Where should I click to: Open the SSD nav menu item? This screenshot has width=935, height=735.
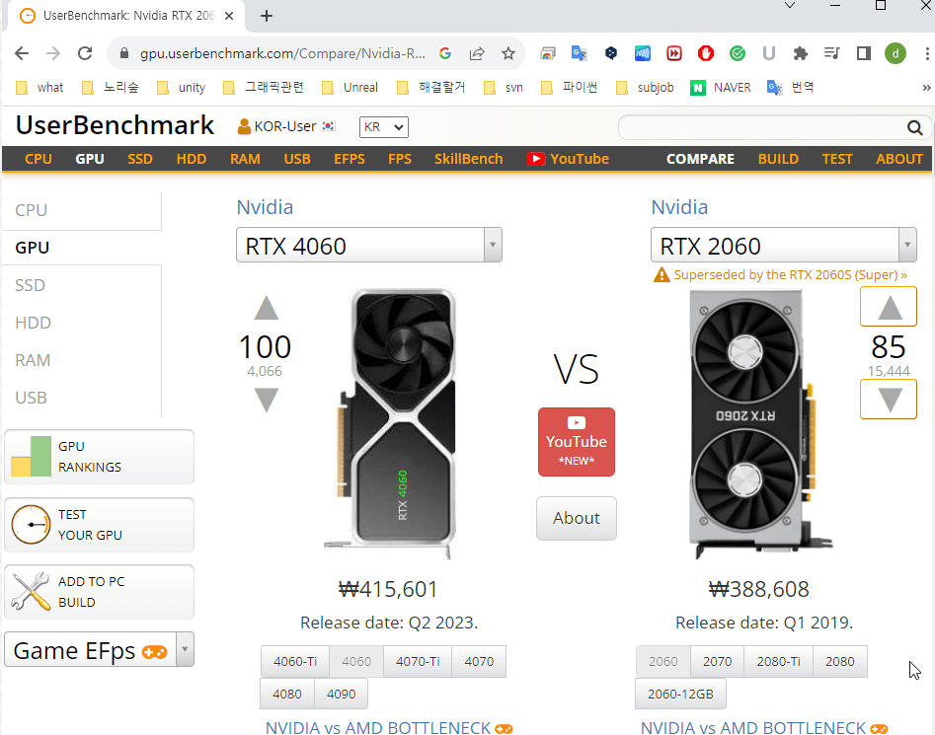click(140, 159)
